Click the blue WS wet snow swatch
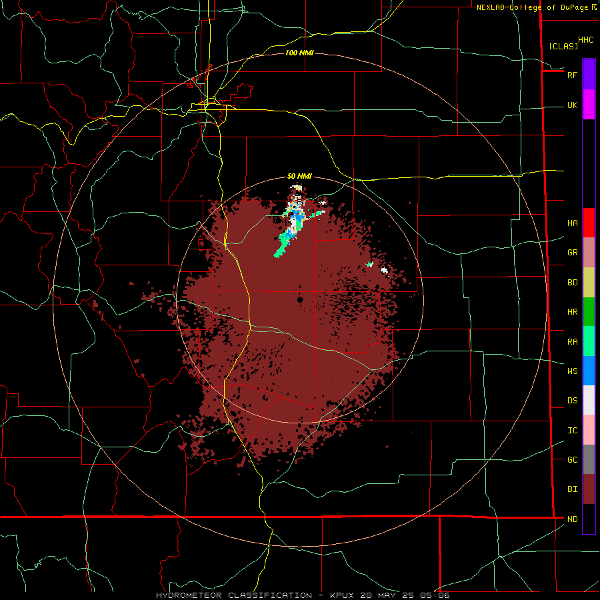600x600 pixels. [589, 371]
